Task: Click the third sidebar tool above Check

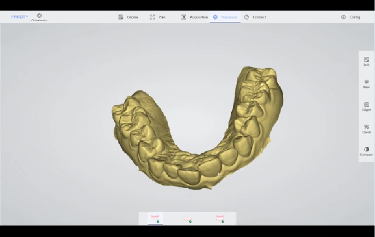Action: point(366,106)
